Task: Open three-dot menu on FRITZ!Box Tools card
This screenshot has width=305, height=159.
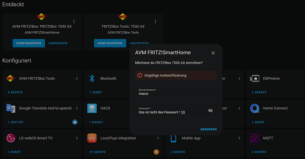Action: click(x=155, y=21)
